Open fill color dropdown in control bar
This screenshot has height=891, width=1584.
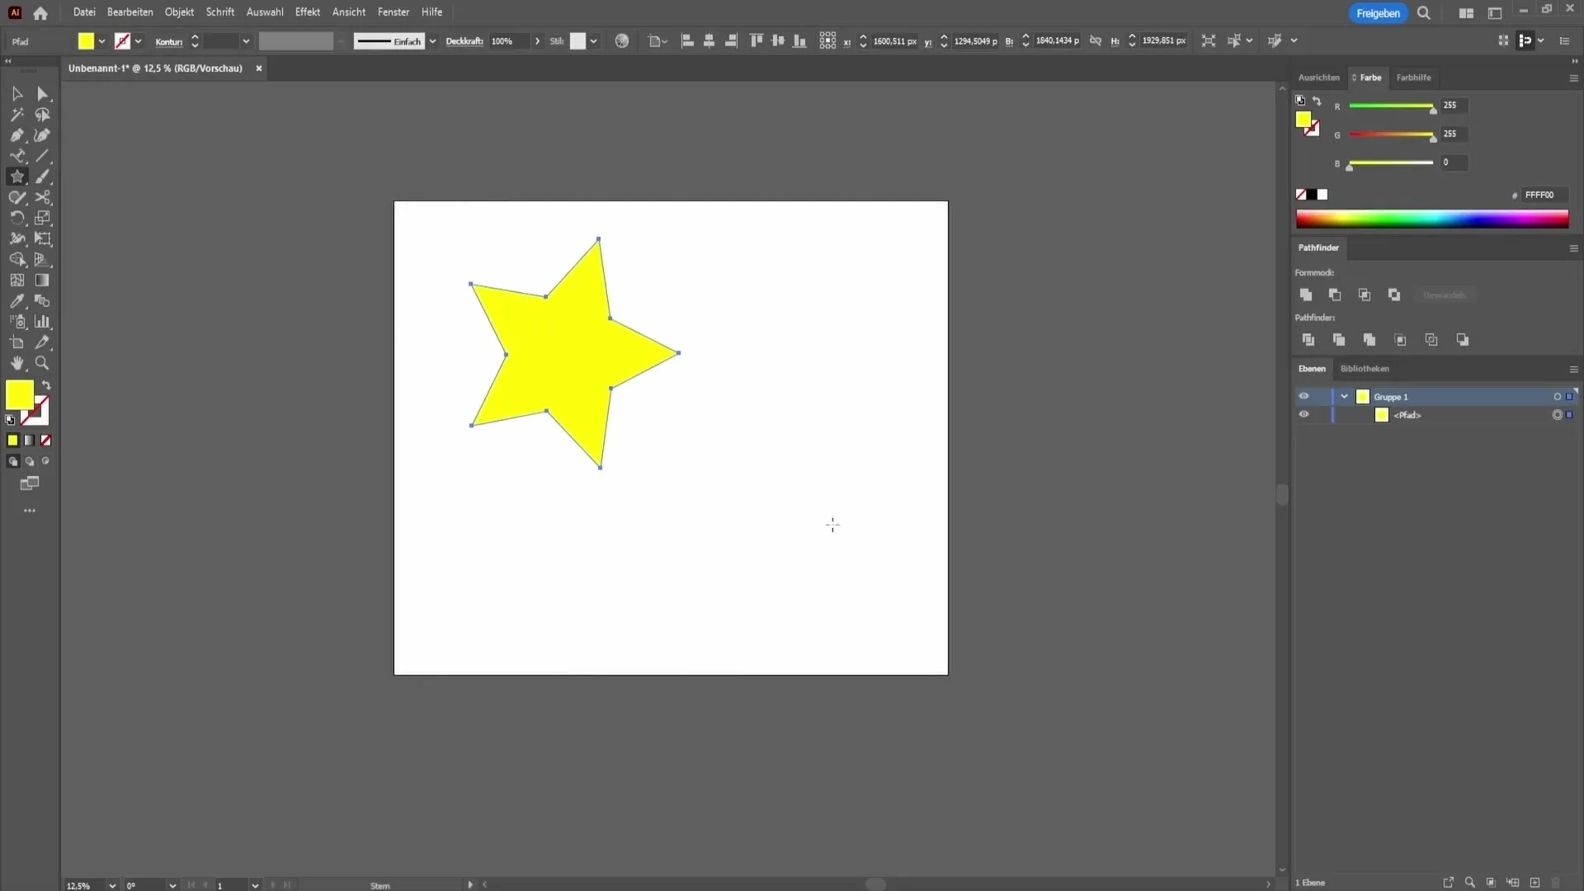click(x=101, y=41)
